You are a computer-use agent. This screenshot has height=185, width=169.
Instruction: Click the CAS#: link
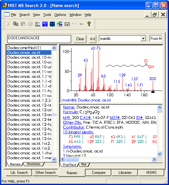coord(86,118)
